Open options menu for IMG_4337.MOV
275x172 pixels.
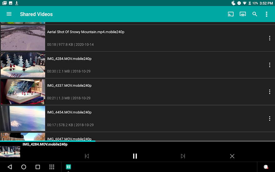(x=269, y=92)
